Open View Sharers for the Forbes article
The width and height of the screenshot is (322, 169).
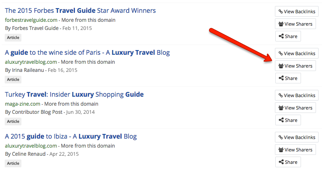[295, 24]
